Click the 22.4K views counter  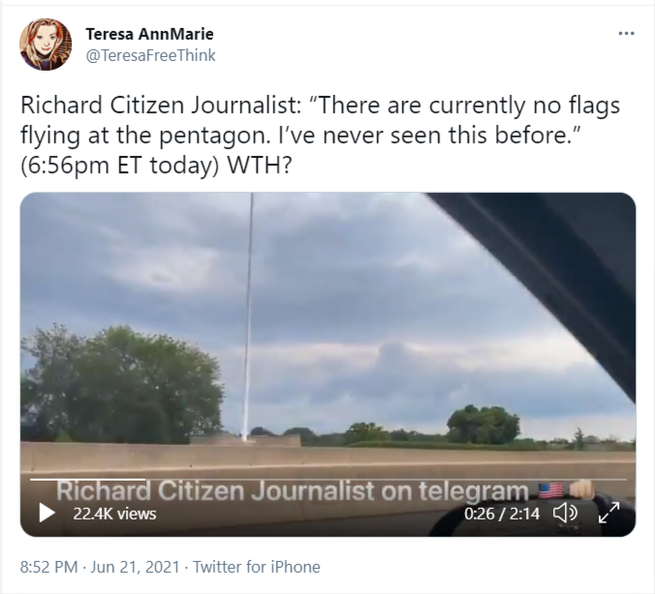coord(114,514)
